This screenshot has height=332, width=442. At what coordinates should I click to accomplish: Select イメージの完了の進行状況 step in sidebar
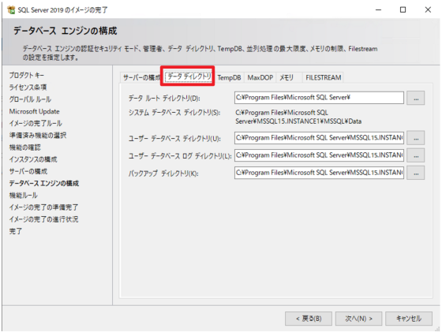coord(43,219)
